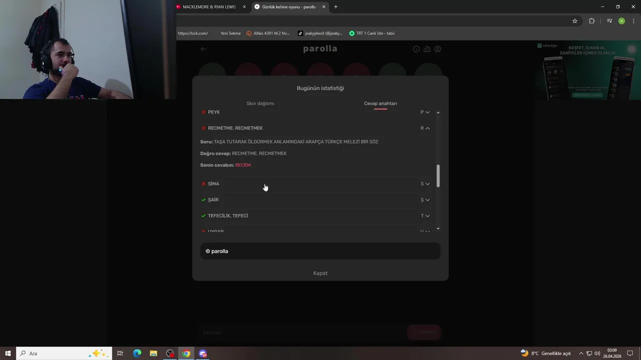The height and width of the screenshot is (360, 641).
Task: Collapse the RECMETME, RECMETMEK answer row
Action: 427,128
